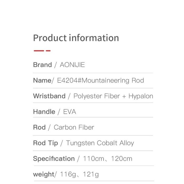Viewport: 184px width, 184px height.
Task: Select the AONIJIE brand text
Action: 72,65
